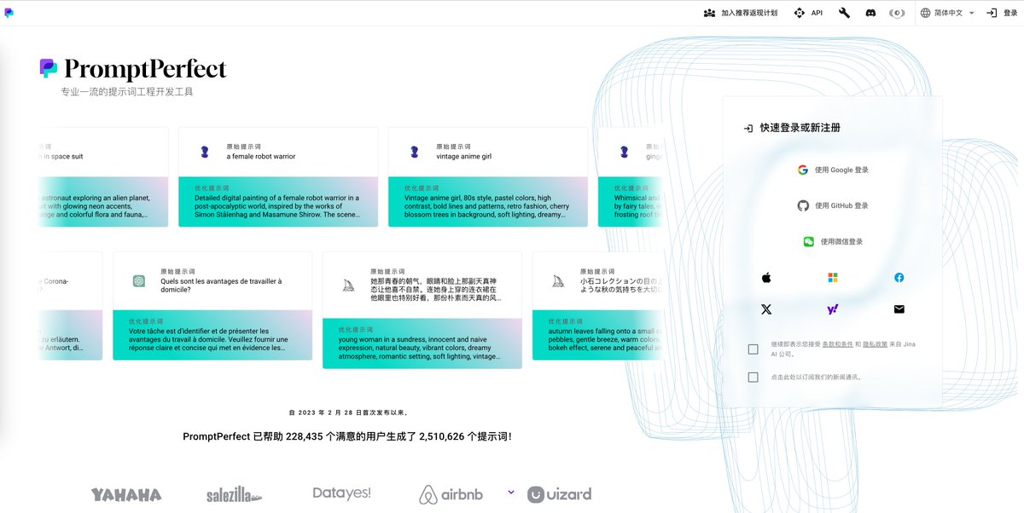Click the salezilla logo
Image resolution: width=1024 pixels, height=513 pixels.
click(x=234, y=495)
